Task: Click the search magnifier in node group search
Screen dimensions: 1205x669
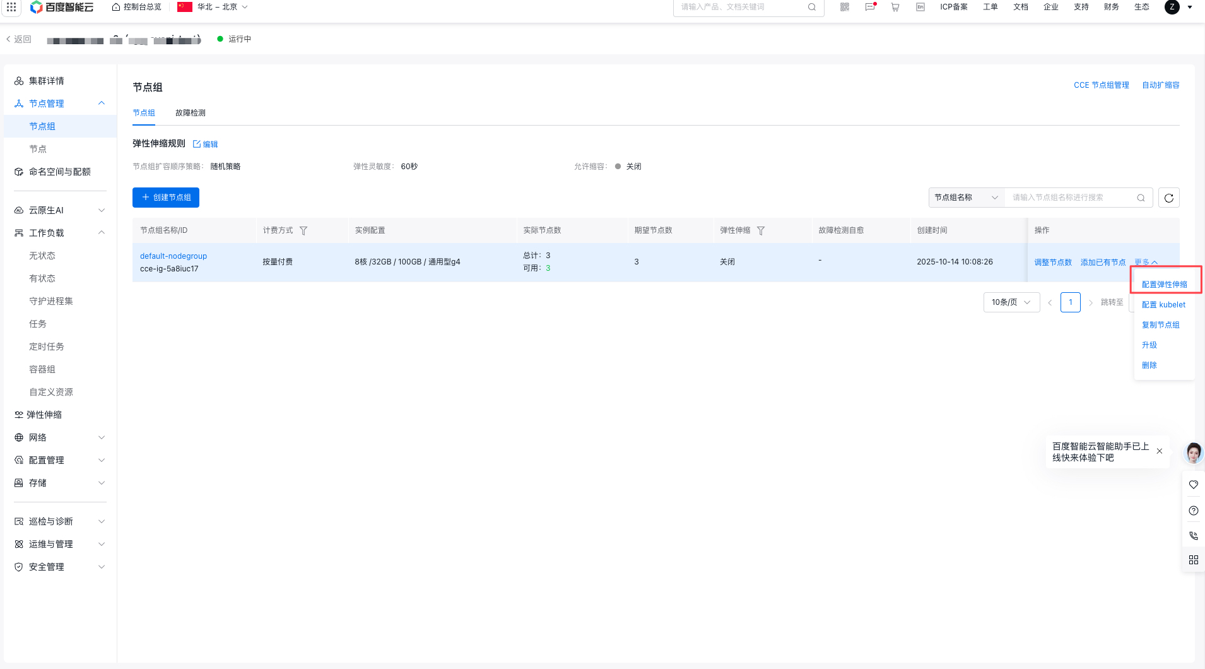Action: 1141,198
